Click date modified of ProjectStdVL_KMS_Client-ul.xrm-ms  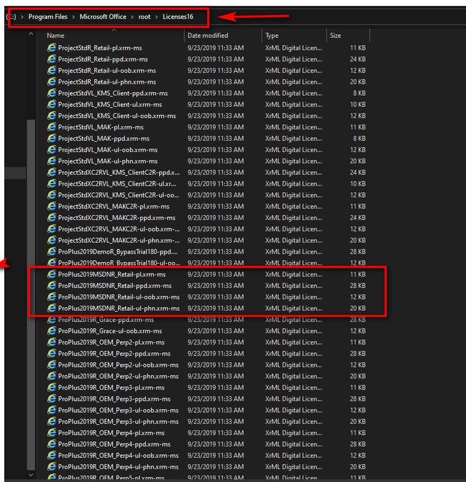(215, 104)
